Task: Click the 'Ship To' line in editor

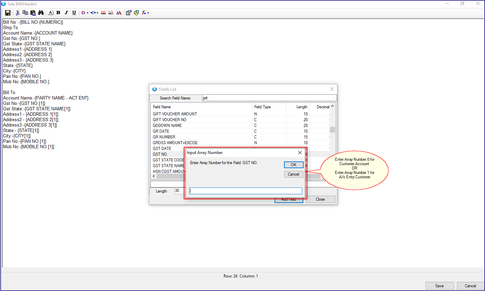Action: coord(10,27)
